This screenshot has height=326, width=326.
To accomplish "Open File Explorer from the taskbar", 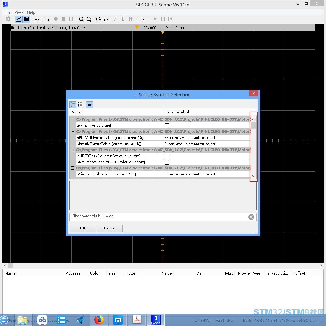I will pyautogui.click(x=23, y=320).
